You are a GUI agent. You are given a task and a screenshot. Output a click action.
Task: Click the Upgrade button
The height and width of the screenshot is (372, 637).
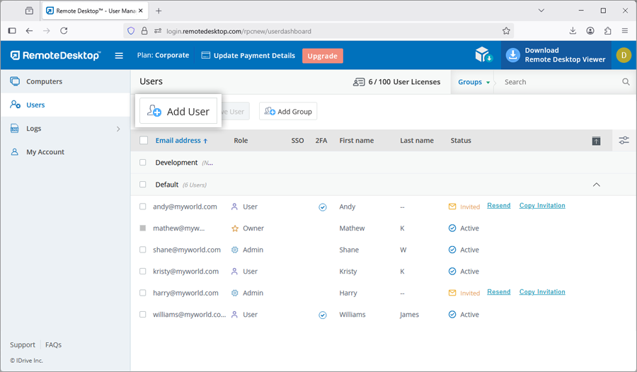coord(323,56)
